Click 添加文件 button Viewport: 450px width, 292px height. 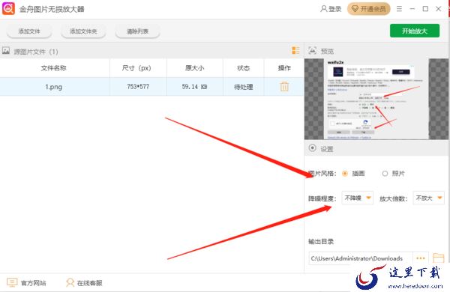click(x=29, y=31)
